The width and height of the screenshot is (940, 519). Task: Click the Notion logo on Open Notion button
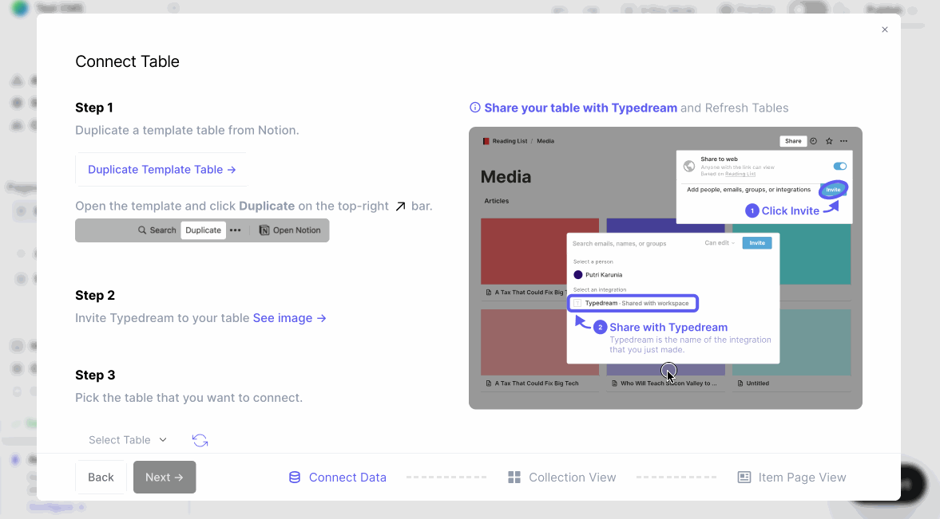[x=264, y=230]
